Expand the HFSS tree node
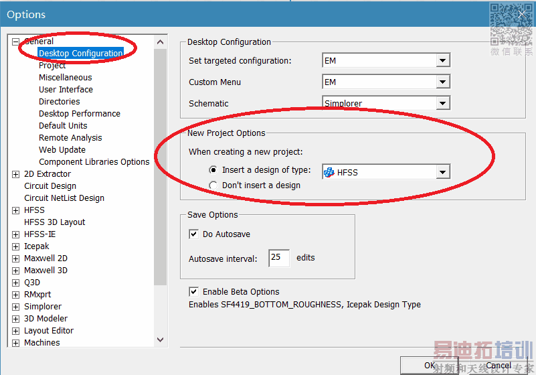 click(15, 210)
